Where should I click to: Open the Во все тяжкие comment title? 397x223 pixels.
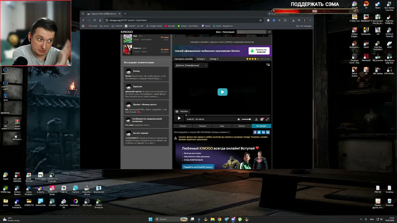point(141,133)
